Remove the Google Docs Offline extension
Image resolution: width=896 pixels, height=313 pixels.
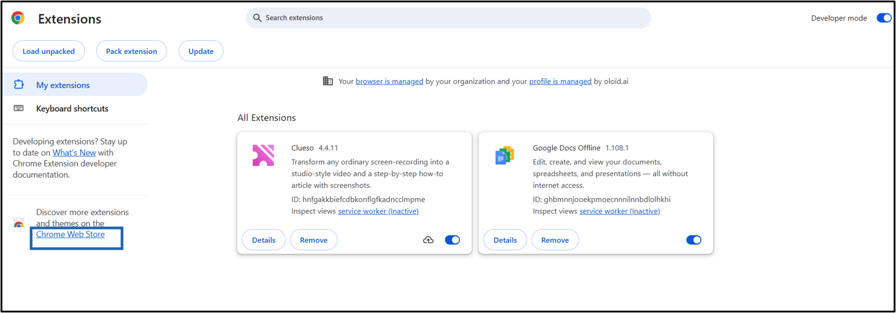point(555,240)
